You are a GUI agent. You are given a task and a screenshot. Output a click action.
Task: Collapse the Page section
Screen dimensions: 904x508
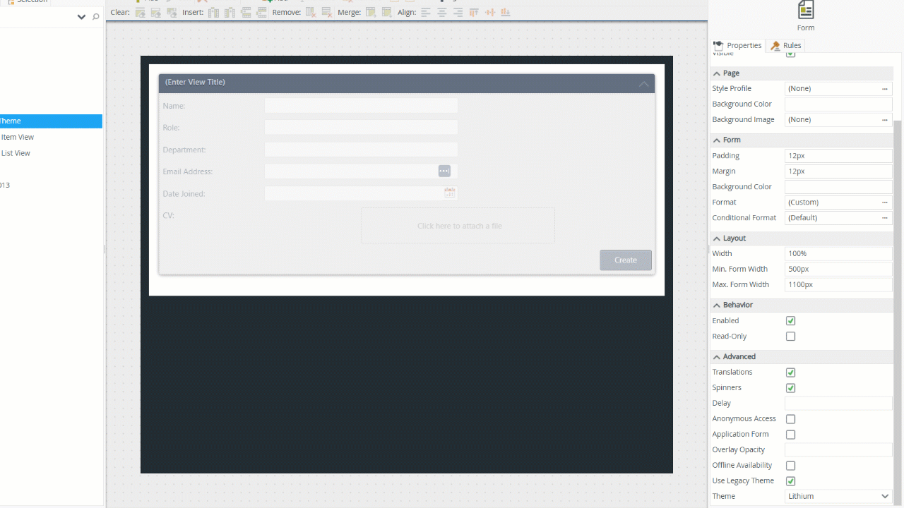point(717,73)
